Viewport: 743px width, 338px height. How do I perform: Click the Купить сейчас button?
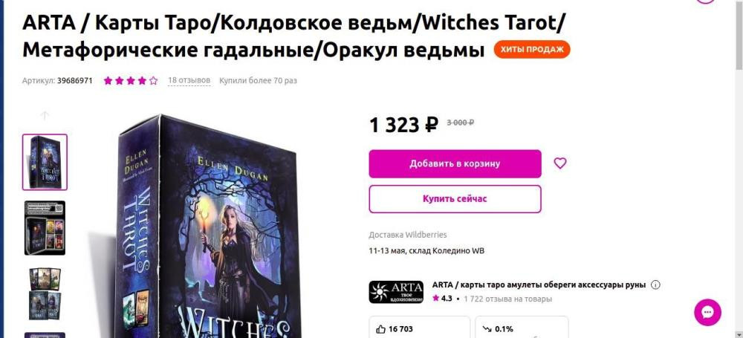pyautogui.click(x=455, y=199)
